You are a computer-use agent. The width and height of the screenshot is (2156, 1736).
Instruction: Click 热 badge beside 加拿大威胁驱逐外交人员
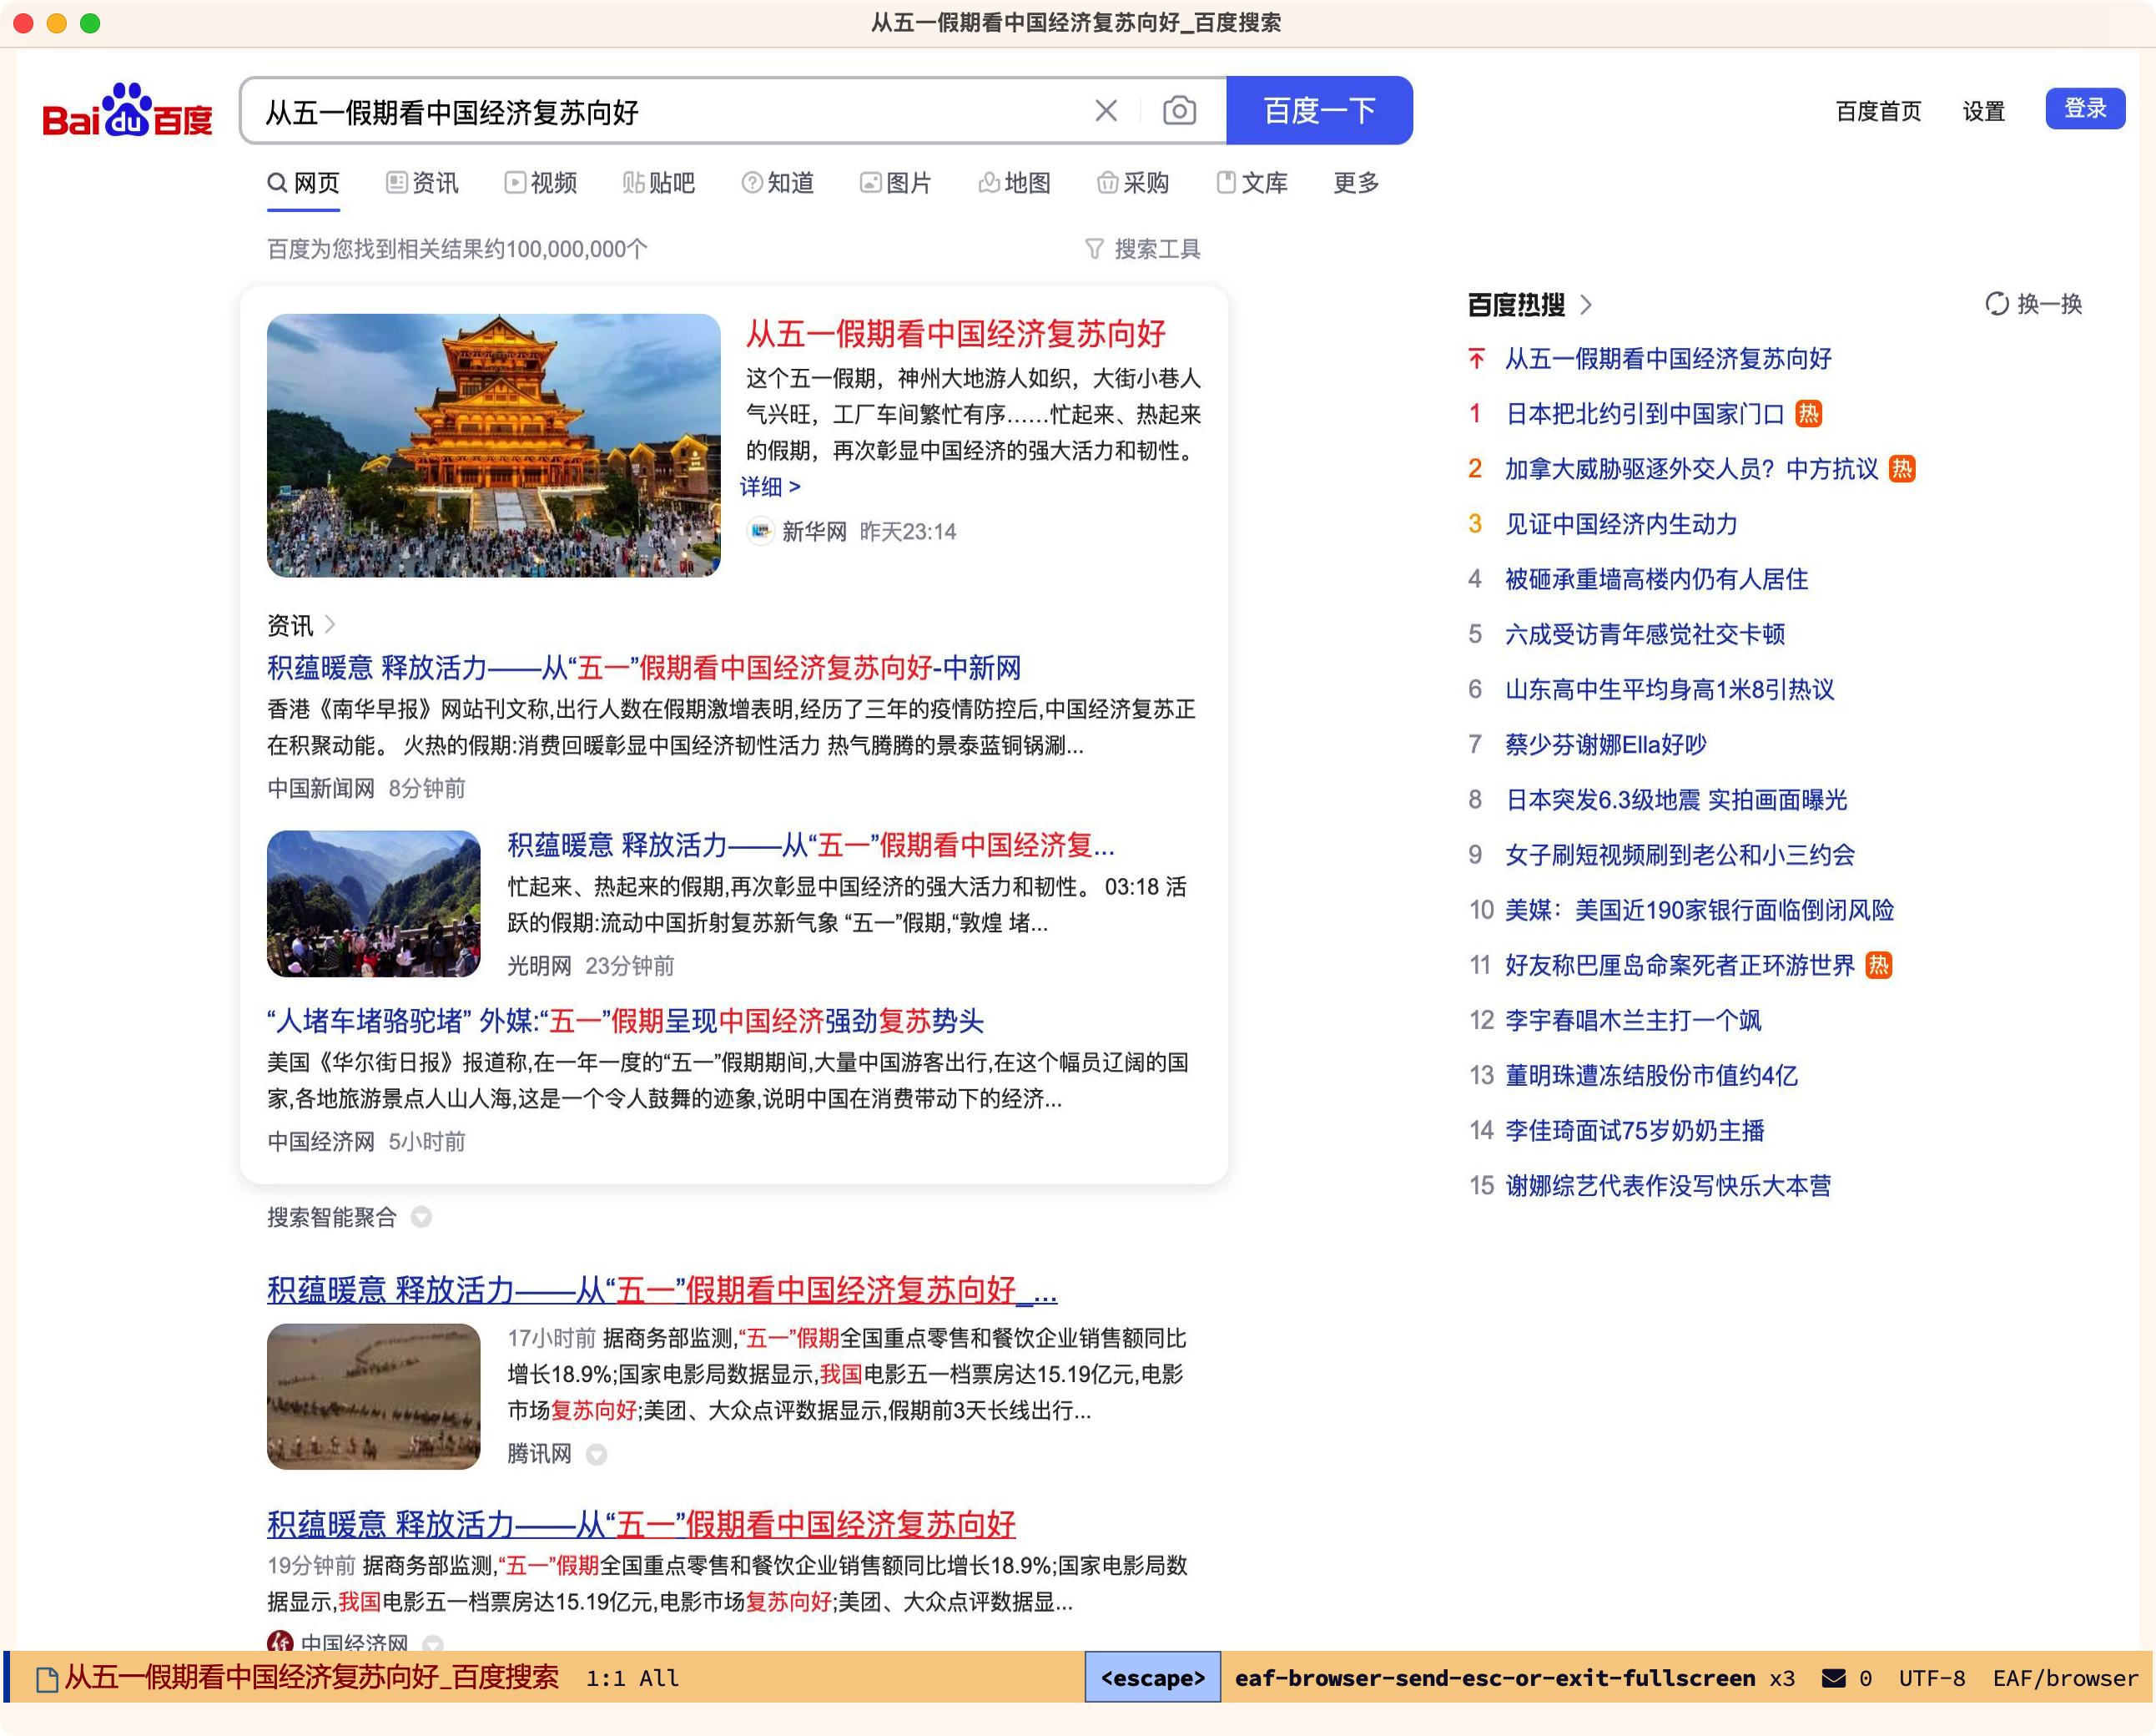point(1902,468)
